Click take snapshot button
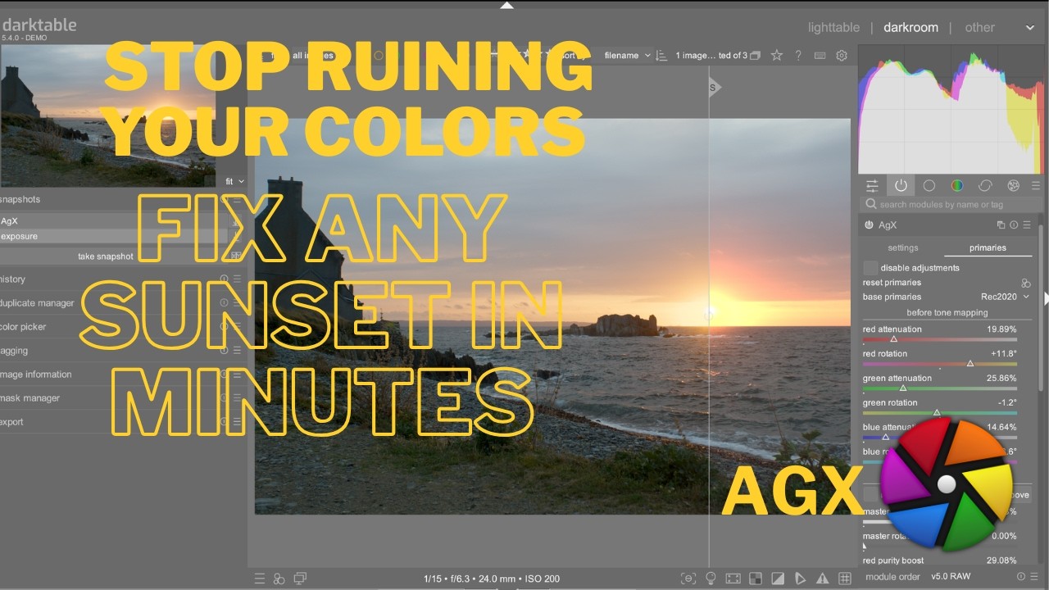 click(x=106, y=256)
